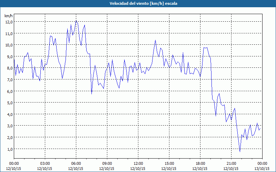Click the km/h axis unit label
Screen dimensions: 276x172
(9, 16)
